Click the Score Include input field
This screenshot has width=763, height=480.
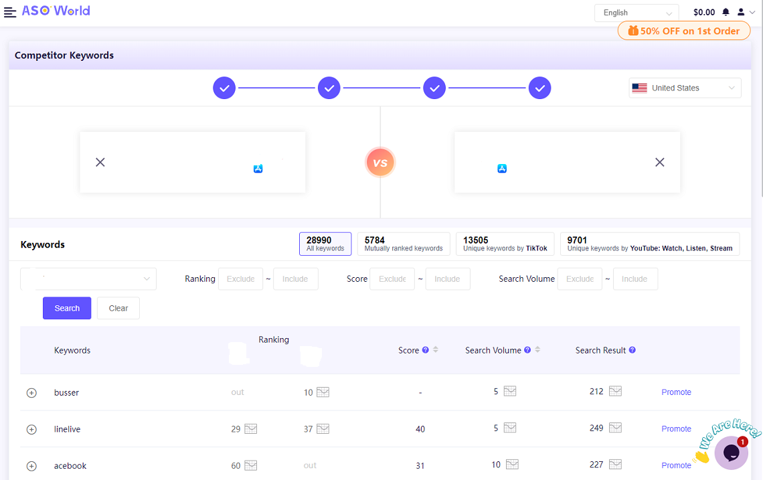[448, 279]
